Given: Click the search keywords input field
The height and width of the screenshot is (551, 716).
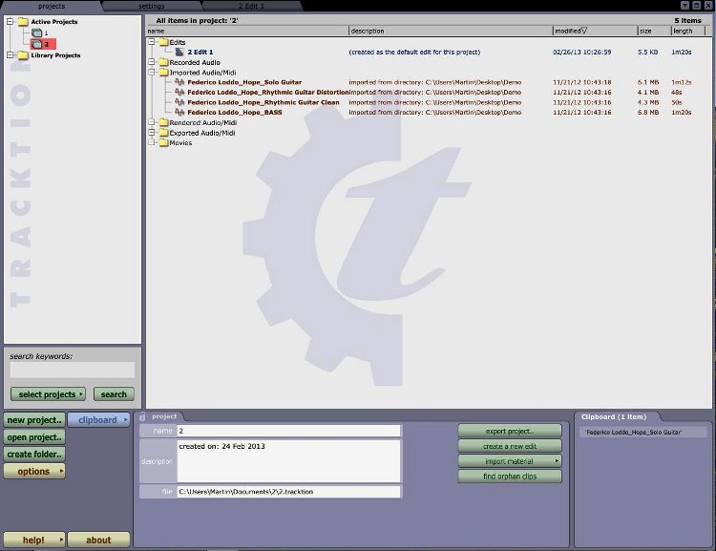Looking at the screenshot, I should (73, 371).
